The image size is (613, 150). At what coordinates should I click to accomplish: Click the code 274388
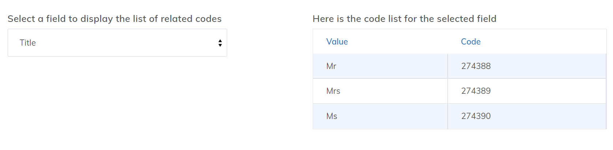point(475,66)
